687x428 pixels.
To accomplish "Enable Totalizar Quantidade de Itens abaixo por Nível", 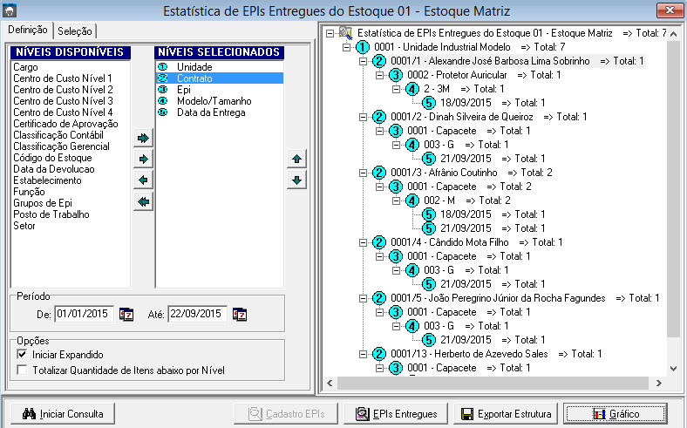I will pos(23,370).
